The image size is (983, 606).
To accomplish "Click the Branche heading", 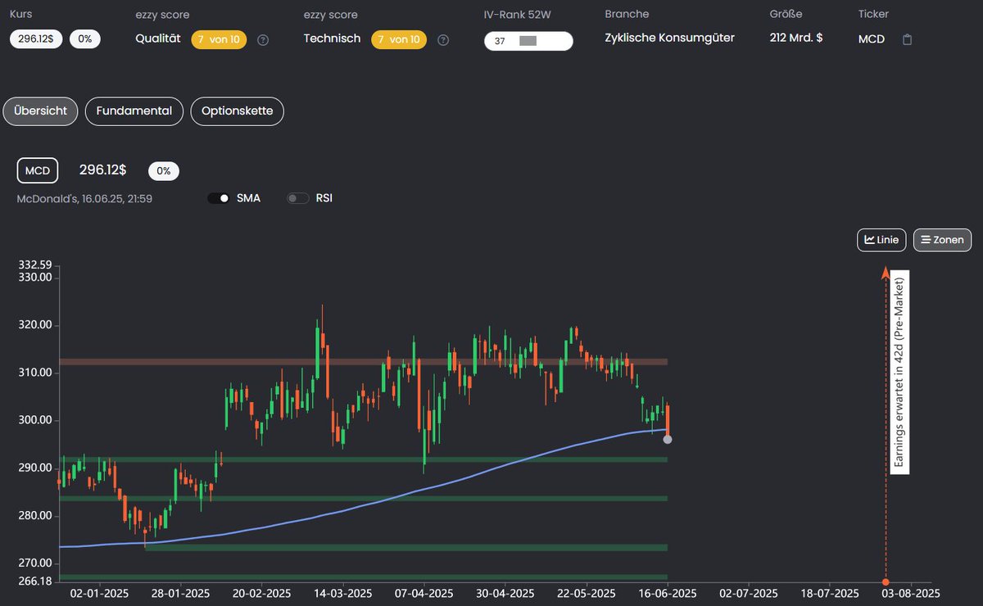I will [627, 14].
